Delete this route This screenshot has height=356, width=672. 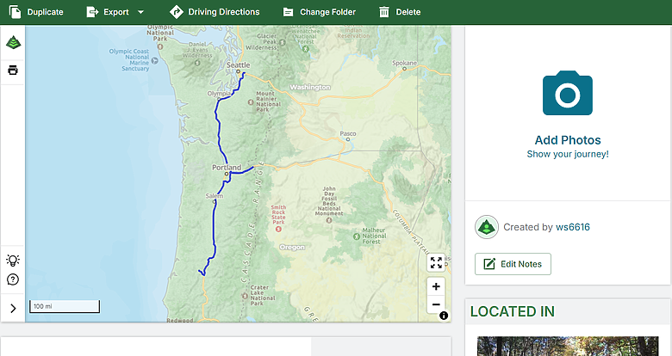pos(400,12)
